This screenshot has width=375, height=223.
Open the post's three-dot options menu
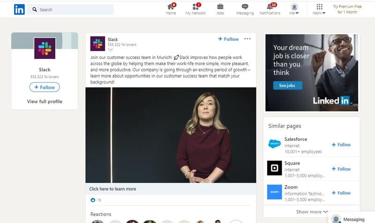(247, 39)
